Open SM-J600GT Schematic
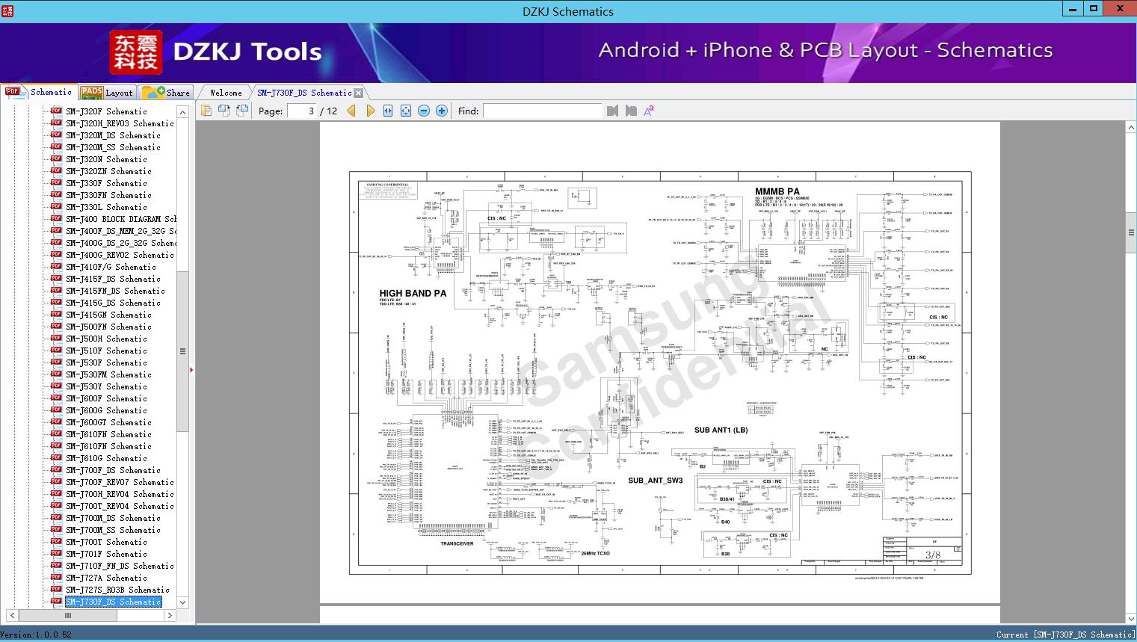 pyautogui.click(x=108, y=422)
